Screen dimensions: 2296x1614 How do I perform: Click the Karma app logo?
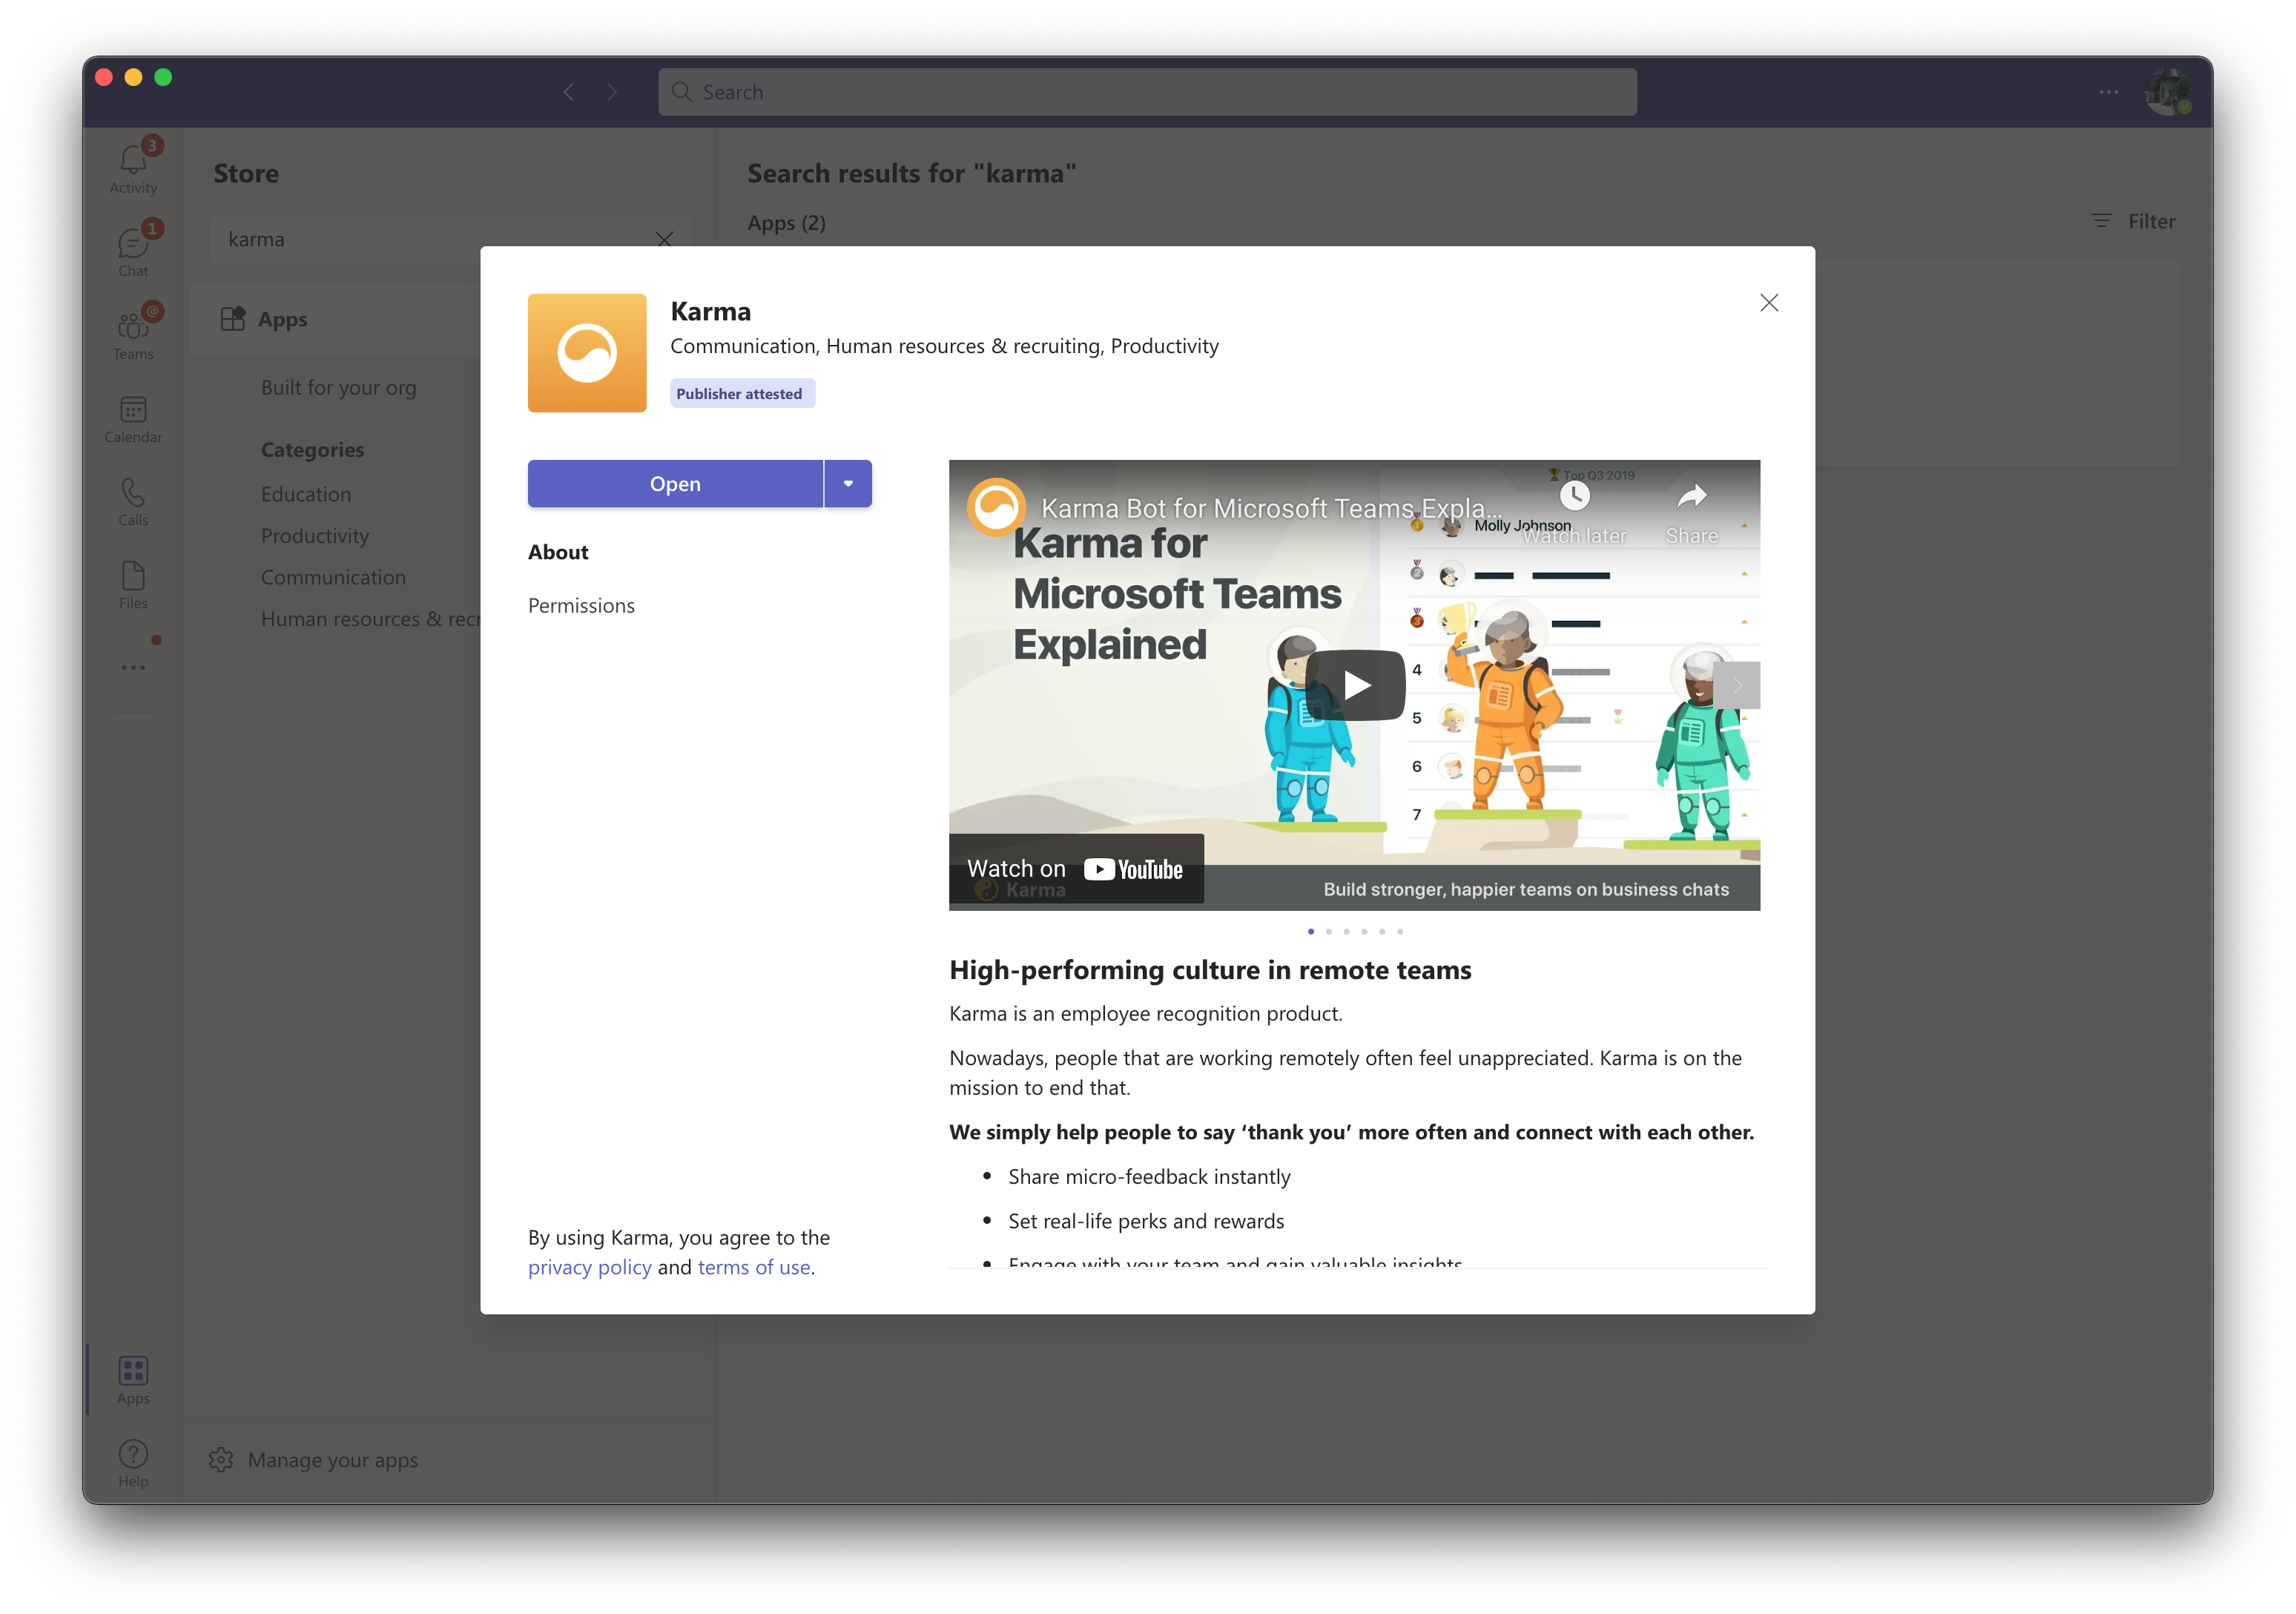(x=587, y=353)
